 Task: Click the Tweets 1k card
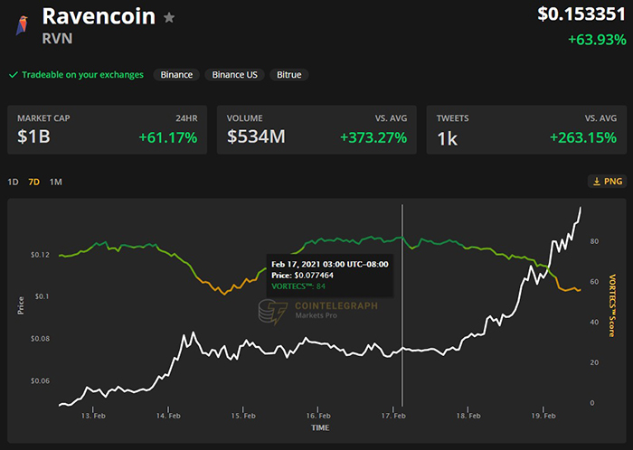(x=525, y=129)
